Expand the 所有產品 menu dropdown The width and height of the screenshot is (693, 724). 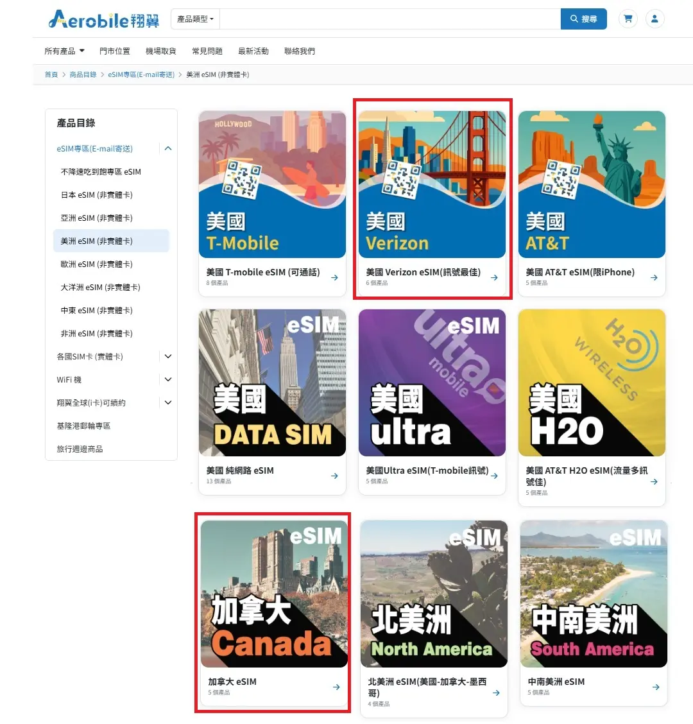[x=62, y=51]
